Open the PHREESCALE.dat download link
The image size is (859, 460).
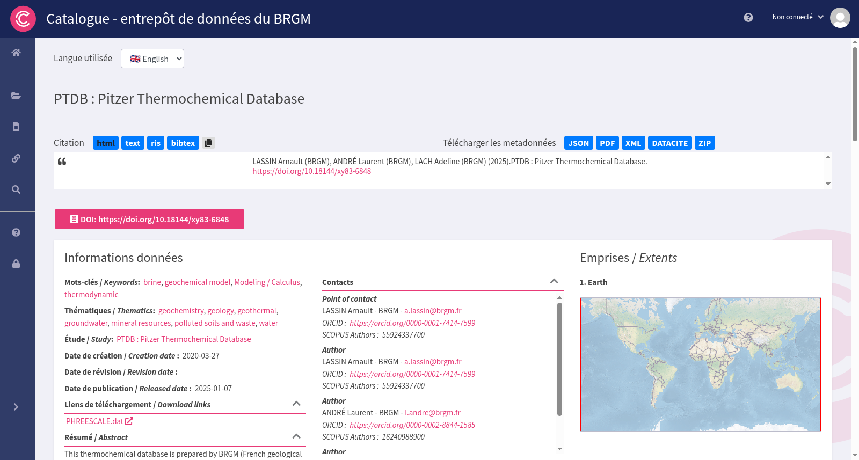point(99,421)
